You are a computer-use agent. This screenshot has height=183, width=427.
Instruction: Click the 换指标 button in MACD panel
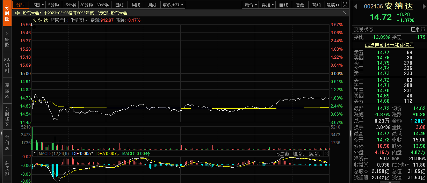point(315,154)
